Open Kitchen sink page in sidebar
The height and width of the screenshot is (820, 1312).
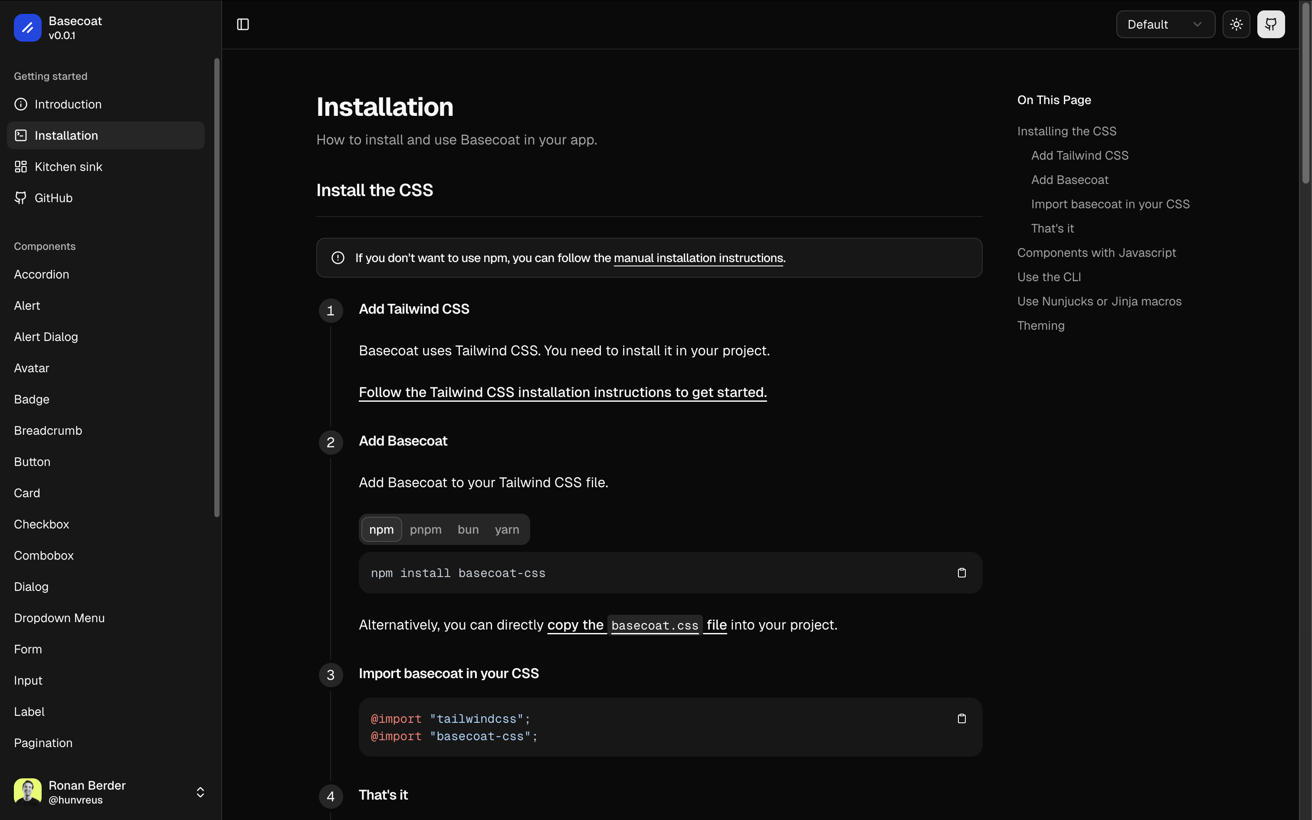[106, 167]
